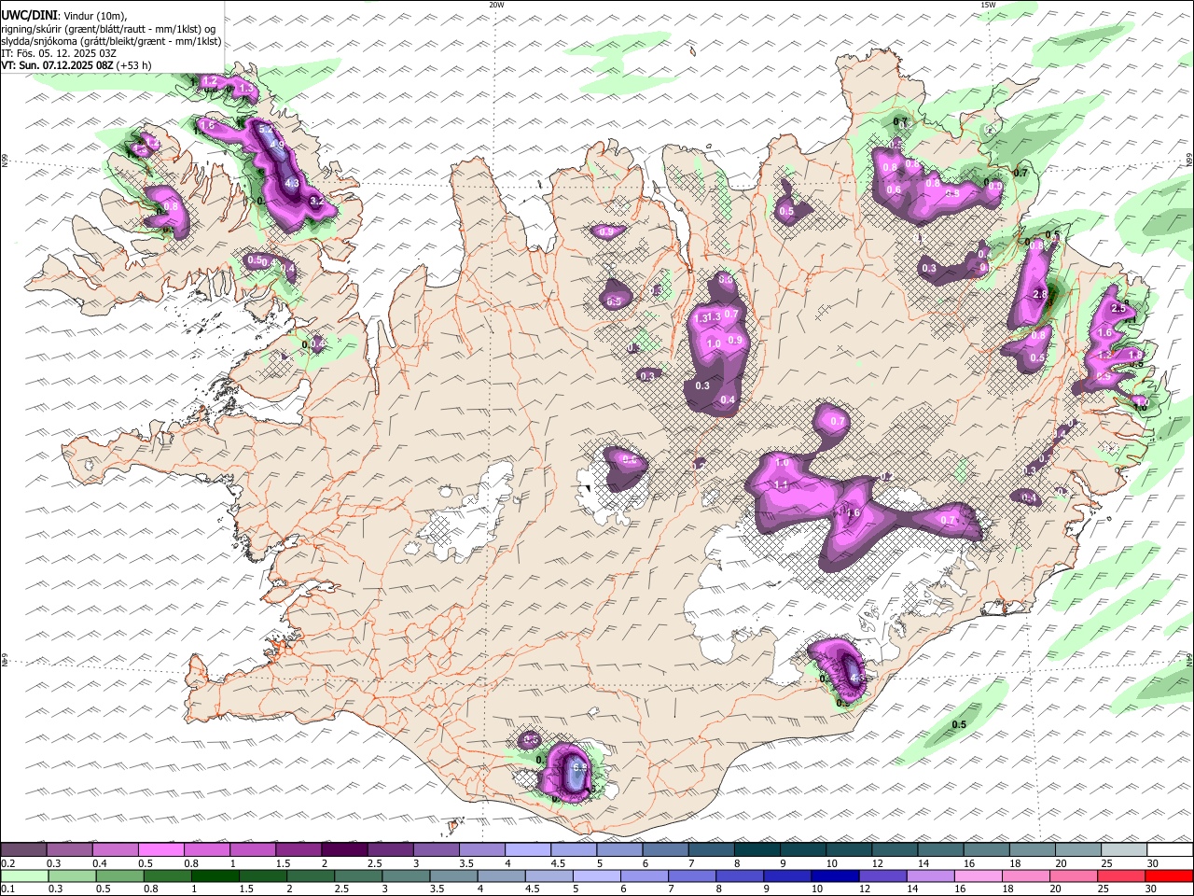Select the bottom legend swatch starting at 5

(595, 875)
